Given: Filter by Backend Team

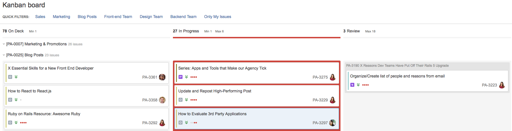Looking at the screenshot, I should point(183,17).
